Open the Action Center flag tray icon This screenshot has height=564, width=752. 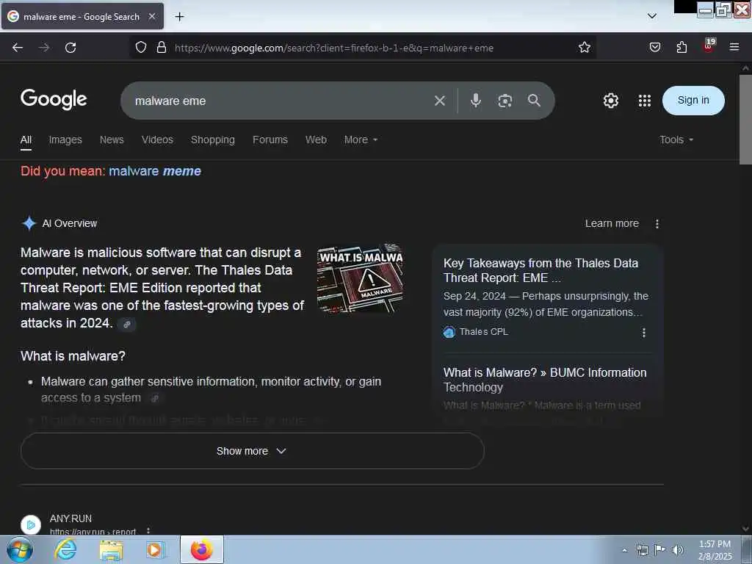(660, 549)
